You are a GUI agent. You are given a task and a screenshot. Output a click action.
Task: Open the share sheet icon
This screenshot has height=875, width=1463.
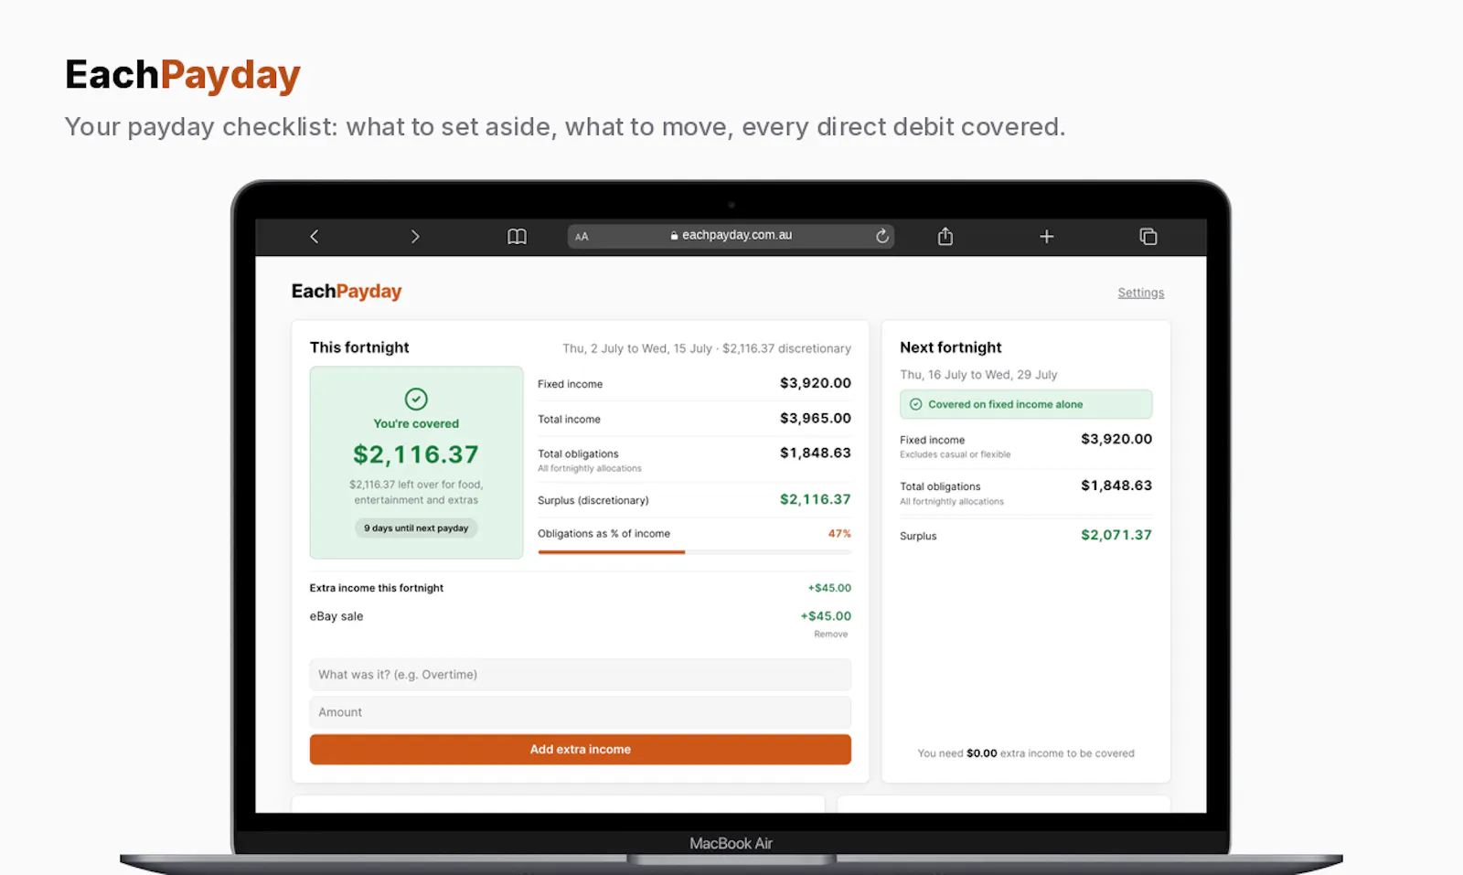pyautogui.click(x=945, y=237)
